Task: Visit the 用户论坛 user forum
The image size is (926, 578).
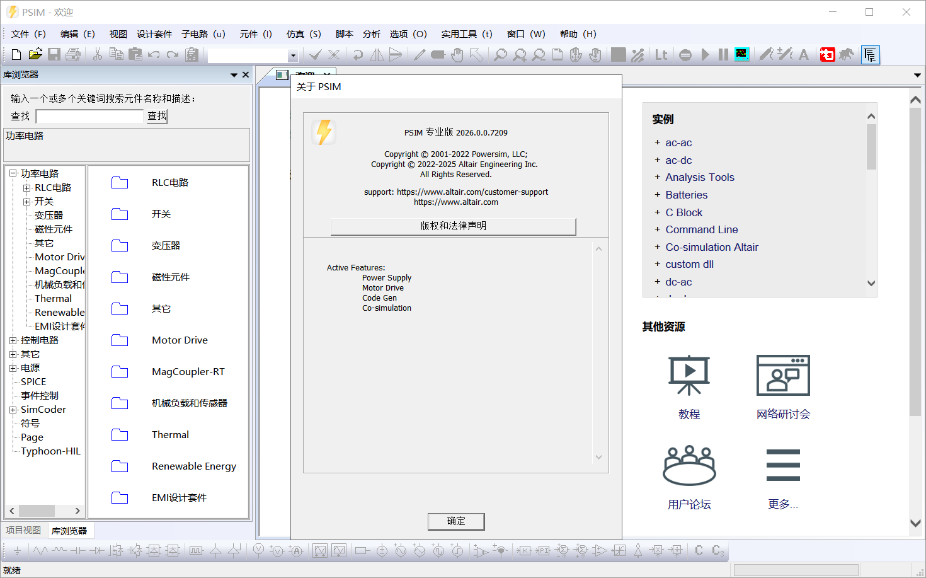Action: pos(689,477)
